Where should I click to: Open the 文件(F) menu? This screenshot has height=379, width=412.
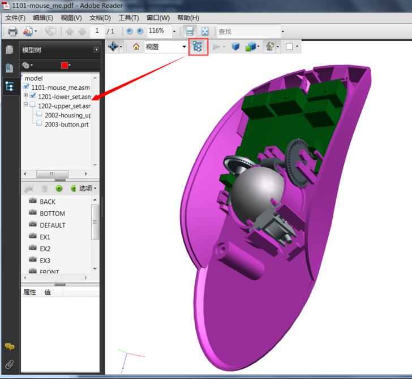[x=15, y=18]
